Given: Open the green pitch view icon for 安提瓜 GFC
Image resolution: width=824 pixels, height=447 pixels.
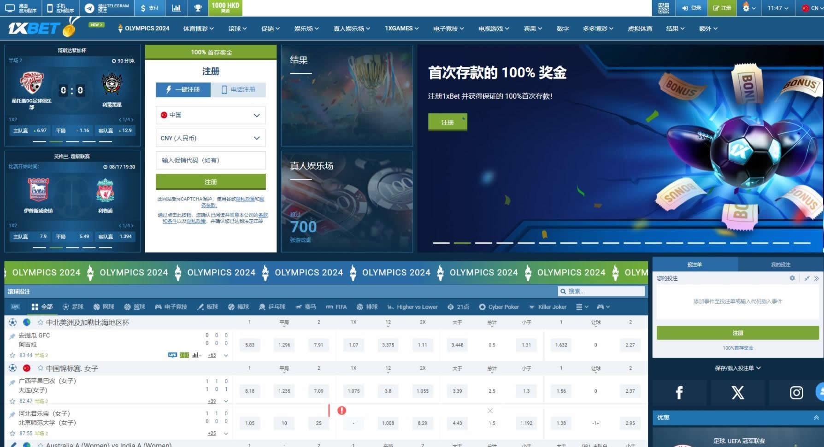Looking at the screenshot, I should pos(184,355).
